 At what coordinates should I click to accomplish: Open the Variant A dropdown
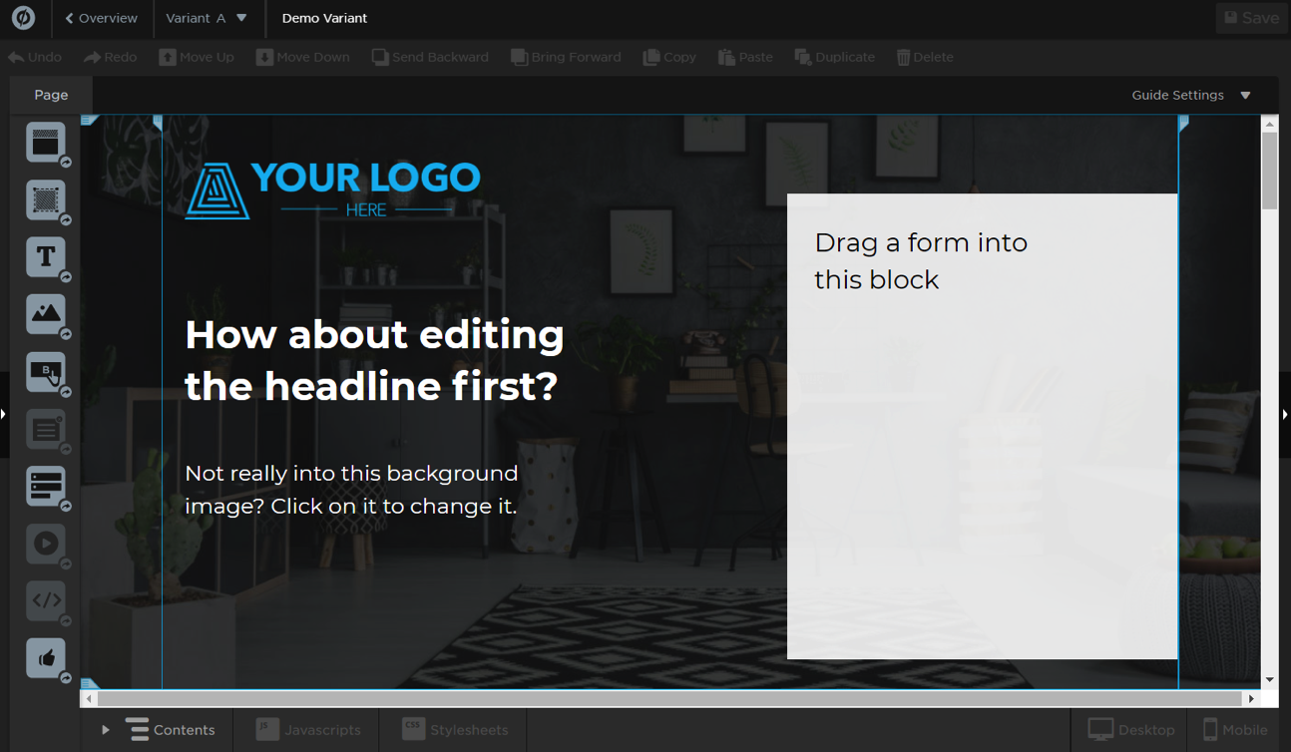click(209, 18)
